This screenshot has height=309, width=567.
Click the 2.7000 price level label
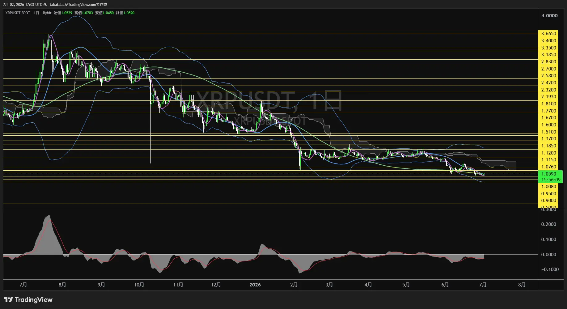[x=549, y=69]
